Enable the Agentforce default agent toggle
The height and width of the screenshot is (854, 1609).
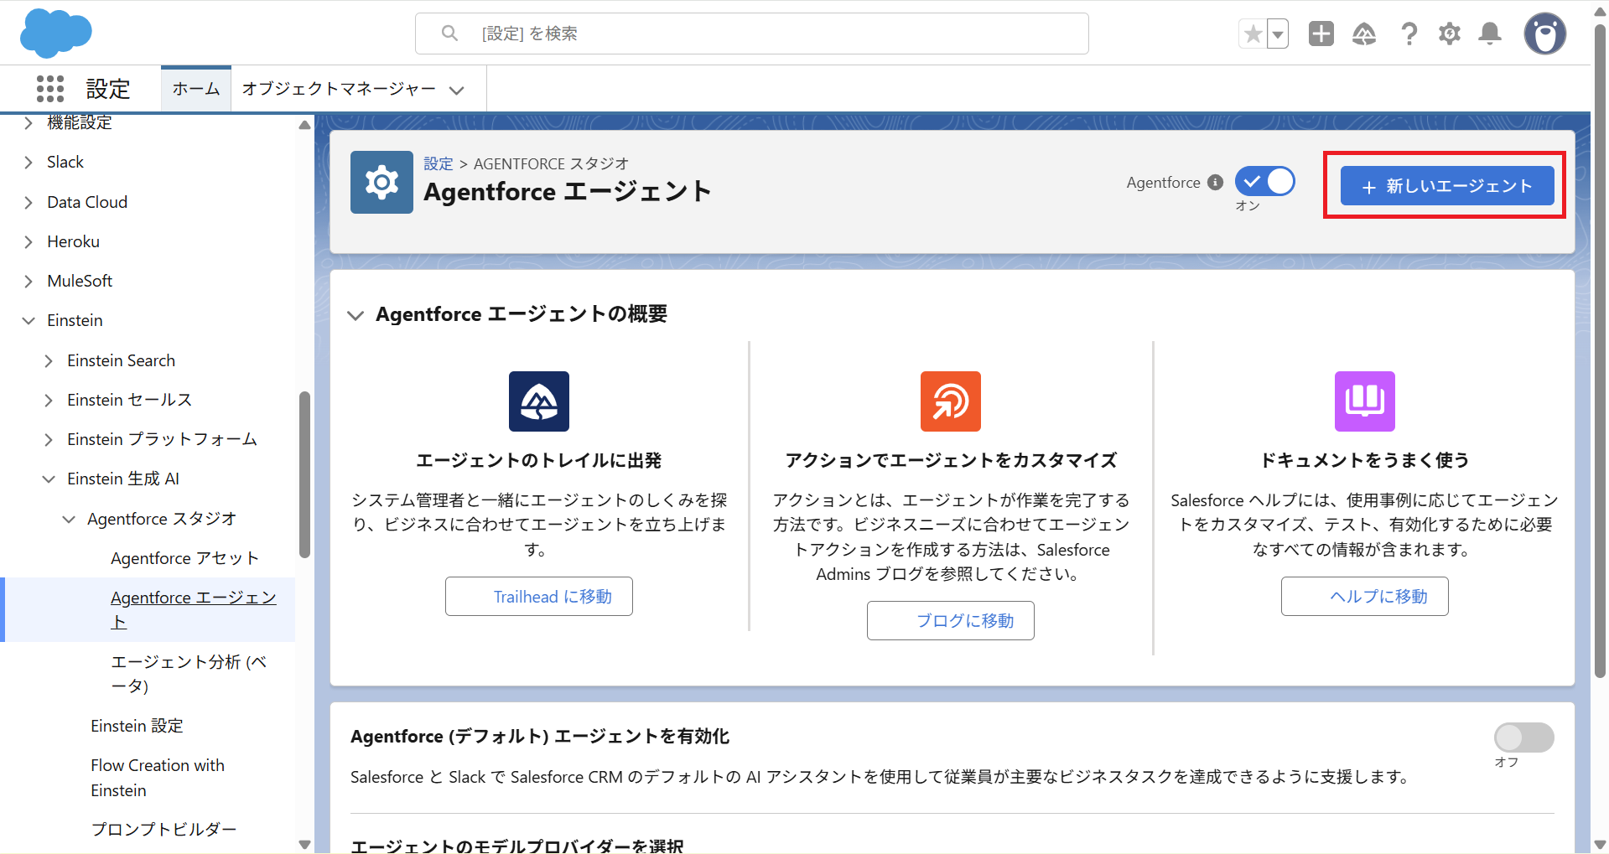tap(1523, 738)
